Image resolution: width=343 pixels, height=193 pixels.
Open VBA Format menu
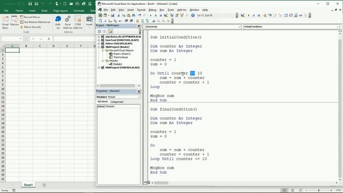[141, 10]
